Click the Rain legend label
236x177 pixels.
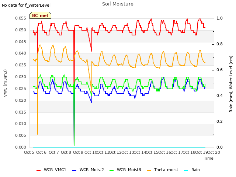195,170
